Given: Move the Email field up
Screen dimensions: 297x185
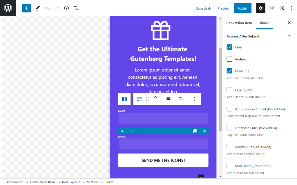Looking at the screenshot, I should (x=122, y=131).
